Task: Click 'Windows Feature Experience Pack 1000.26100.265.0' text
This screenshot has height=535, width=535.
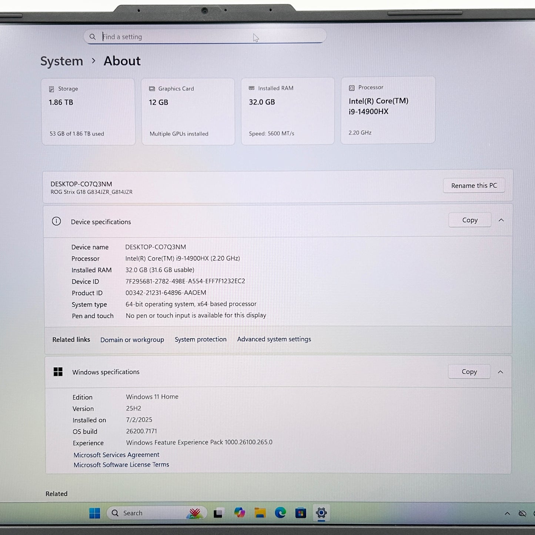Action: tap(199, 442)
